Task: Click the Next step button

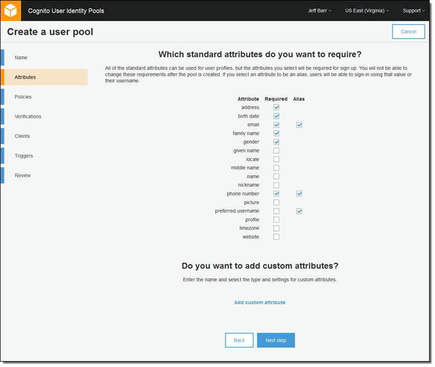Action: [275, 341]
